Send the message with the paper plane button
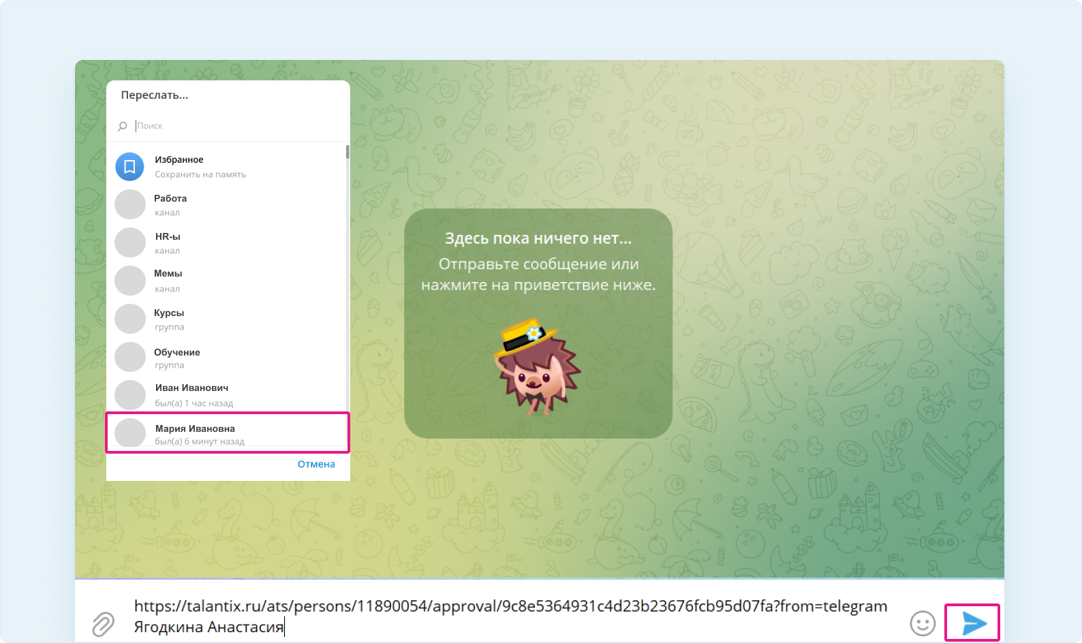Viewport: 1082px width, 643px height. click(x=974, y=623)
